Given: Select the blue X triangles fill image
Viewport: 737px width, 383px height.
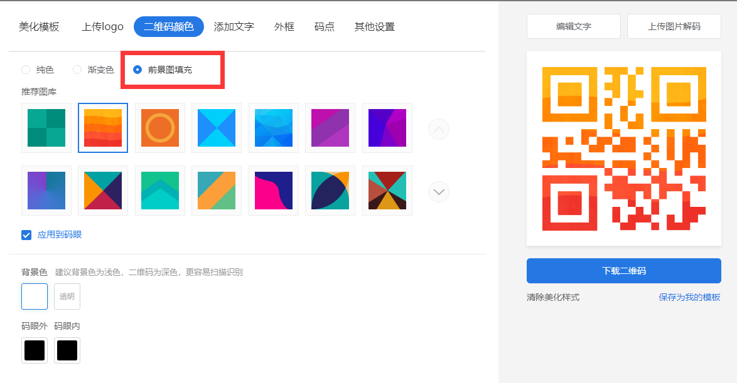Looking at the screenshot, I should [217, 128].
